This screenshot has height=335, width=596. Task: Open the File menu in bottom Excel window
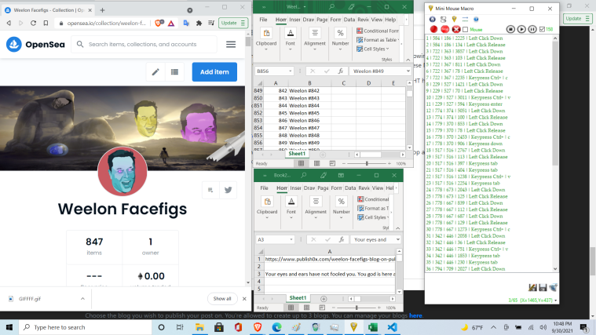264,188
